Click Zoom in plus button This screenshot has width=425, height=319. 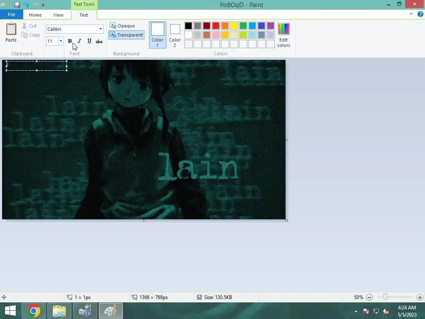point(420,297)
